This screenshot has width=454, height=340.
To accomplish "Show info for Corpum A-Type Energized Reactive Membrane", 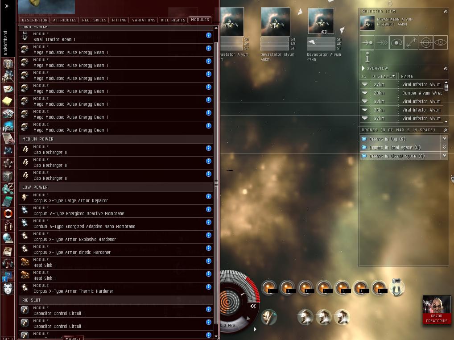I will (208, 209).
